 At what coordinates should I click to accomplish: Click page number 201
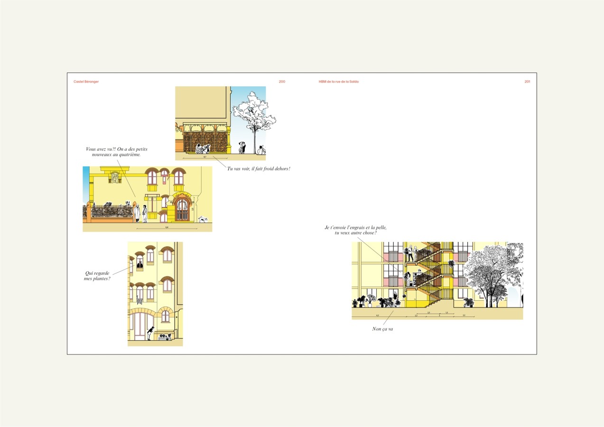527,82
